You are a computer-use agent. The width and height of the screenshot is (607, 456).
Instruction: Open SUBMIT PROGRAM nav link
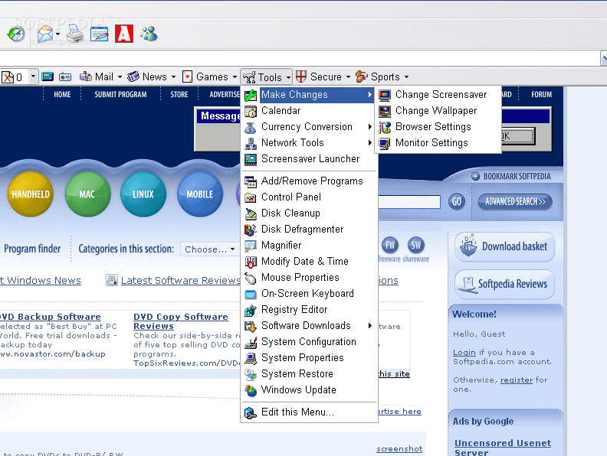pos(120,94)
